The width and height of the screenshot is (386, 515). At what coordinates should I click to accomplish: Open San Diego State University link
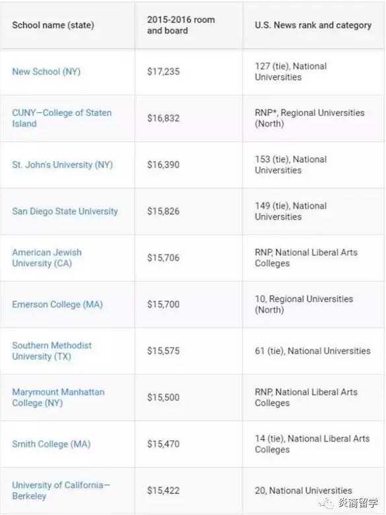click(65, 211)
